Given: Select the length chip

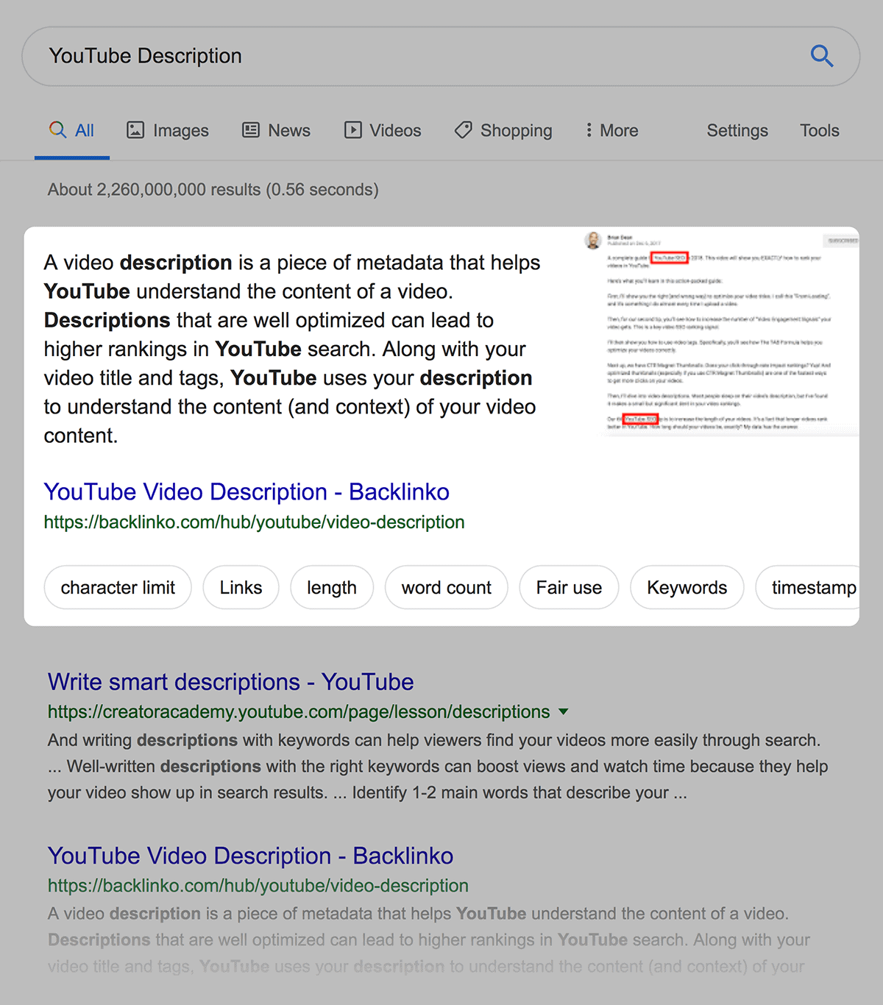Looking at the screenshot, I should [x=332, y=588].
